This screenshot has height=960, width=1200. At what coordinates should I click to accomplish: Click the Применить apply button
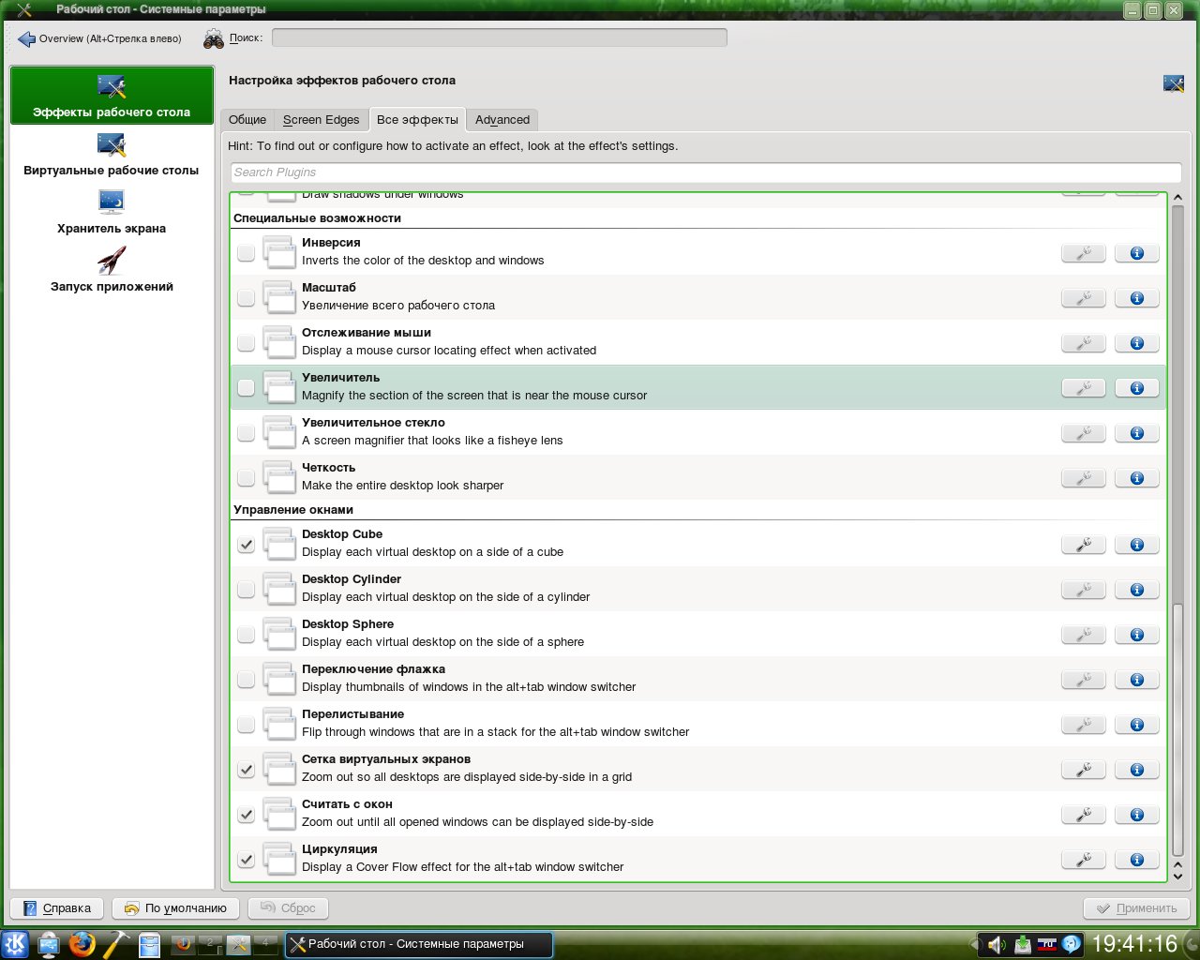coord(1136,908)
